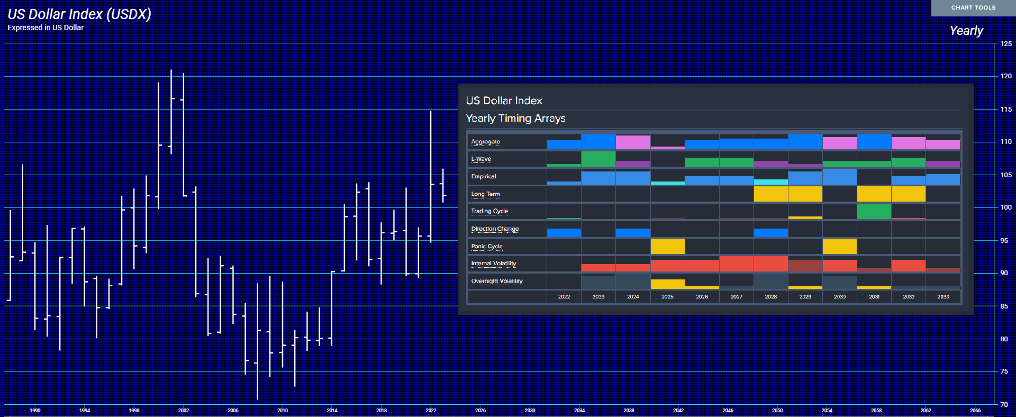The width and height of the screenshot is (1016, 417).
Task: Select the green L-Wave cell for 2023
Action: (x=598, y=159)
